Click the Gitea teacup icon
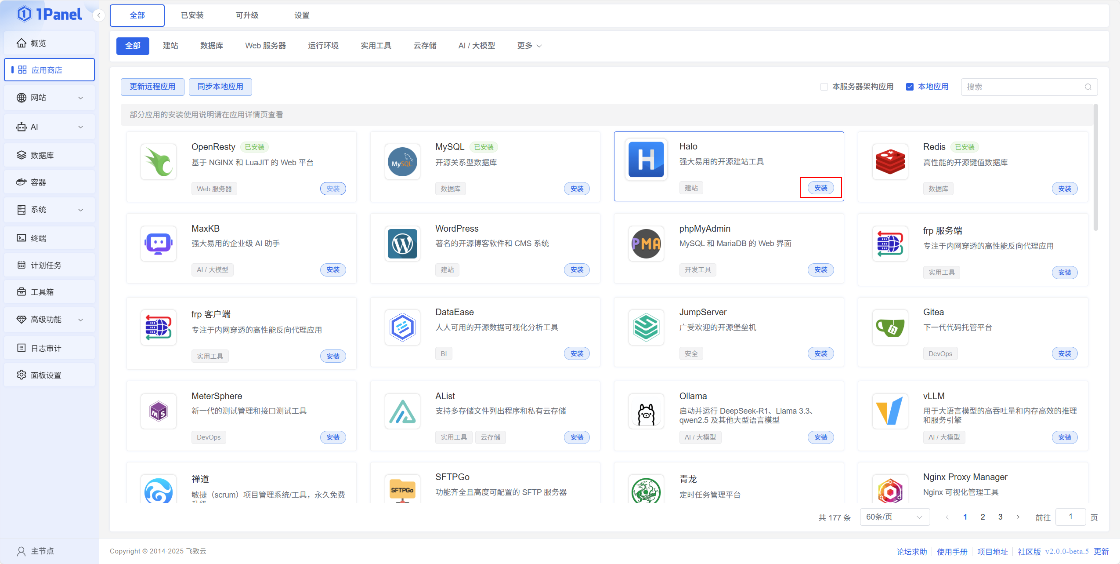This screenshot has width=1120, height=564. [x=890, y=327]
